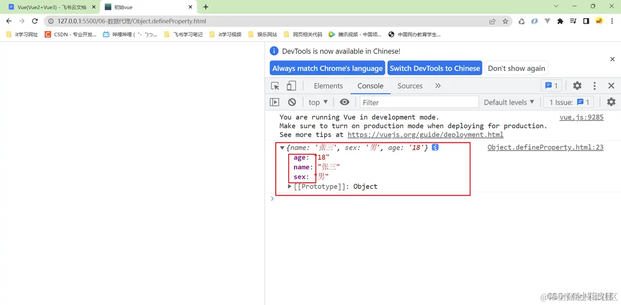Open the media controls playlist icon

click(573, 21)
